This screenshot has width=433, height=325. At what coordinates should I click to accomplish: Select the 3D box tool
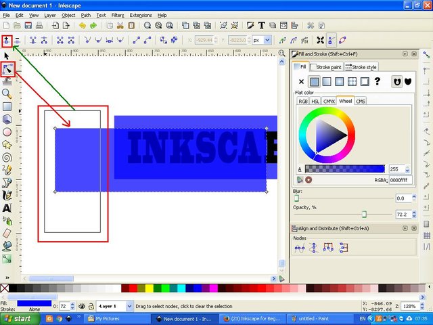7,119
